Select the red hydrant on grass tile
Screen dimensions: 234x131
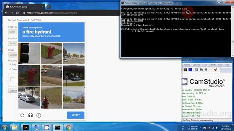coord(51,53)
